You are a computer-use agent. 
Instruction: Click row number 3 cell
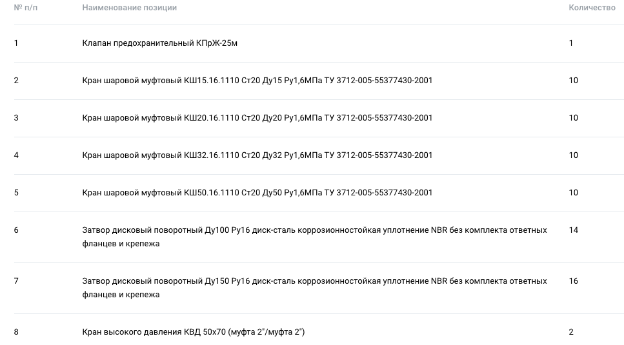pos(16,118)
